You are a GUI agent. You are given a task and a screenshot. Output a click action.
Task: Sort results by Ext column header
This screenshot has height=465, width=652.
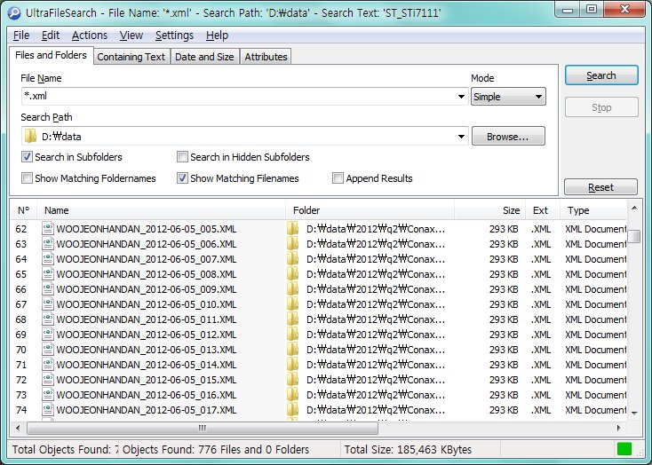click(x=543, y=210)
